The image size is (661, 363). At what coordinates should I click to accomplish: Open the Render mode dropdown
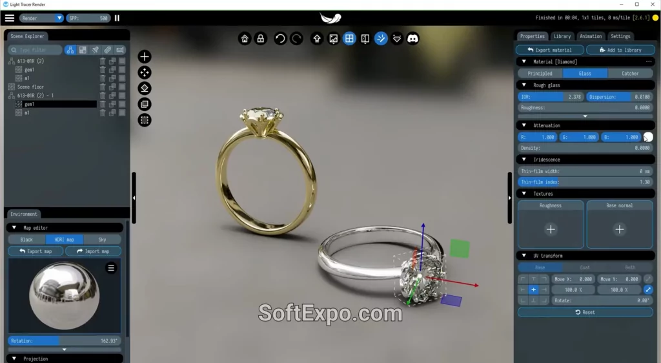[x=41, y=18]
